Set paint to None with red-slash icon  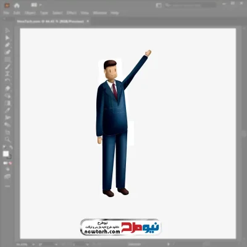click(x=10, y=163)
